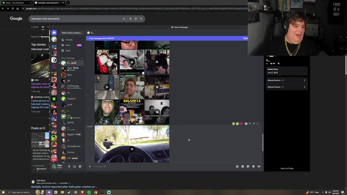
Task: Click View Full Profile
Action: (x=287, y=168)
